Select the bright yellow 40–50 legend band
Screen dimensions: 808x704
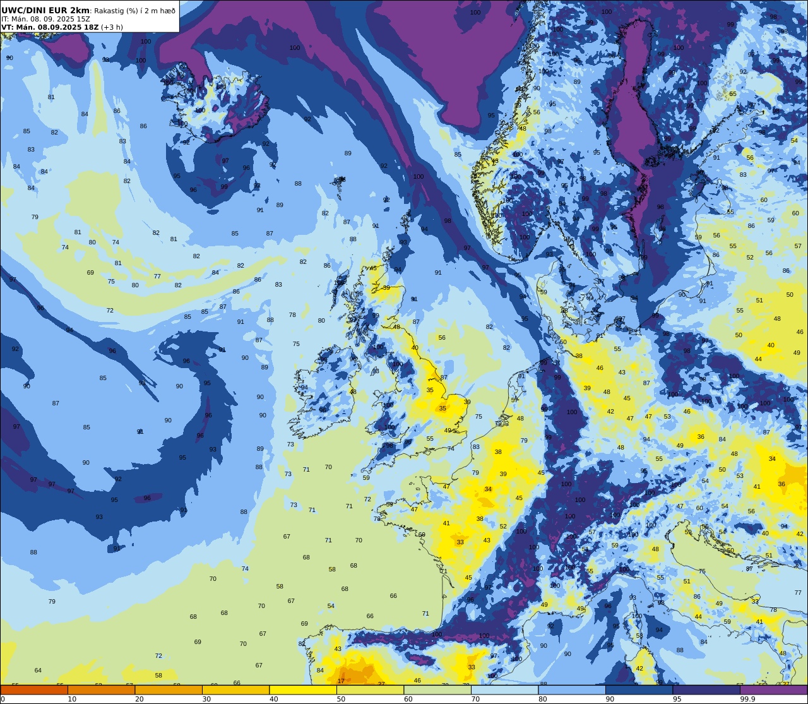303,689
